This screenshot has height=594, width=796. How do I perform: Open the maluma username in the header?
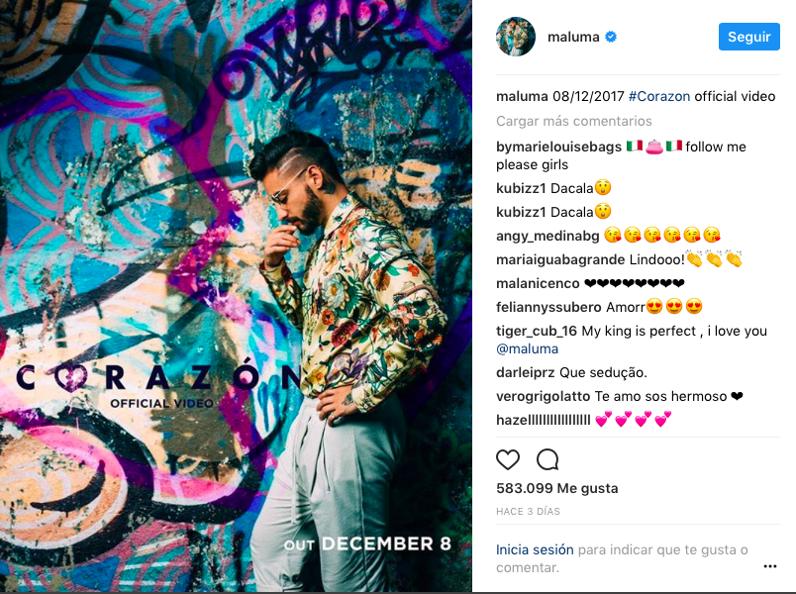click(573, 37)
